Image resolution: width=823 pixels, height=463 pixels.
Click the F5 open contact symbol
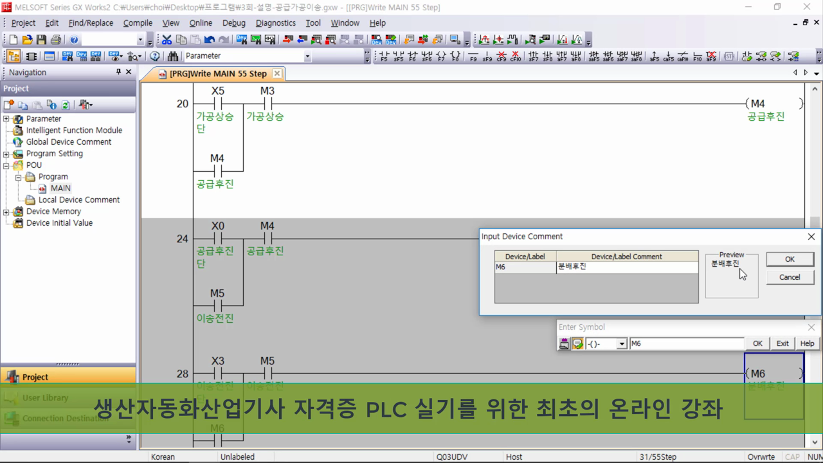coord(384,56)
